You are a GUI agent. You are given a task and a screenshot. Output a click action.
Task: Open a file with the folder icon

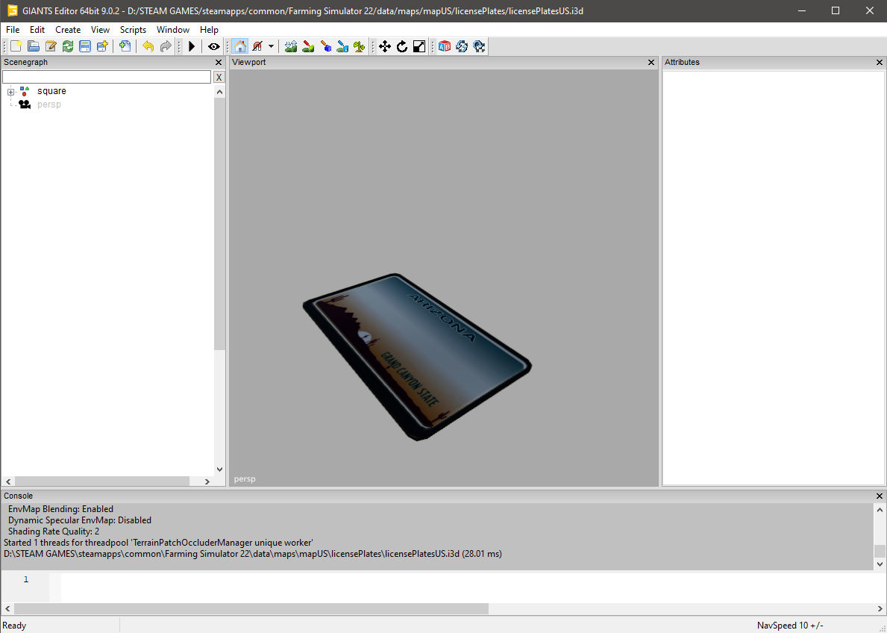34,46
